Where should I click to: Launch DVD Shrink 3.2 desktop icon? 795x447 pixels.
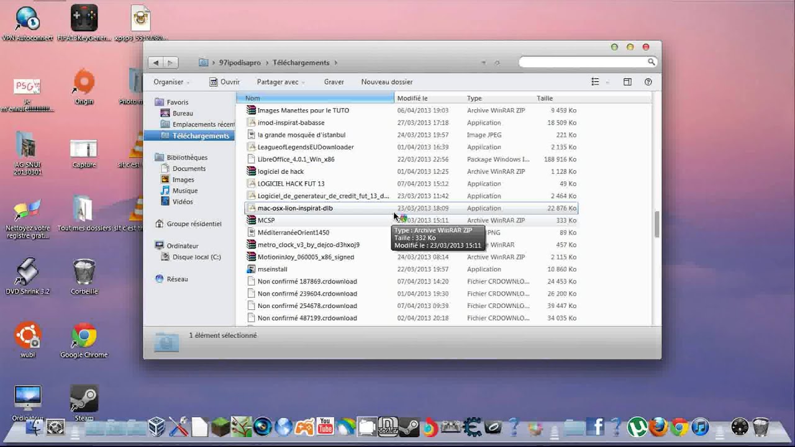pyautogui.click(x=27, y=276)
